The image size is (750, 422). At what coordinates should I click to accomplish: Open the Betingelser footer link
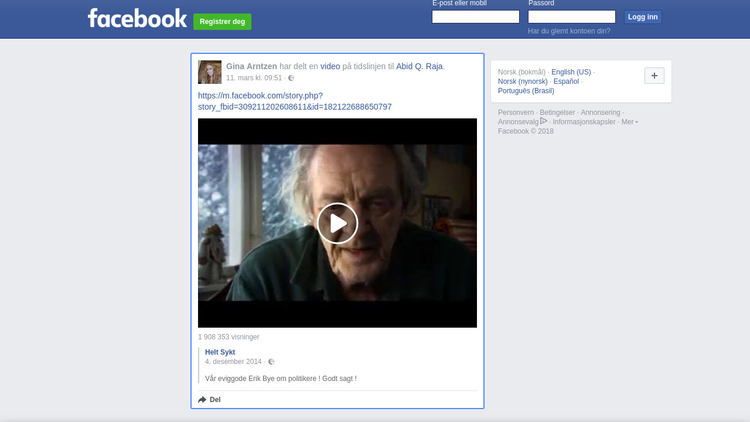point(557,113)
